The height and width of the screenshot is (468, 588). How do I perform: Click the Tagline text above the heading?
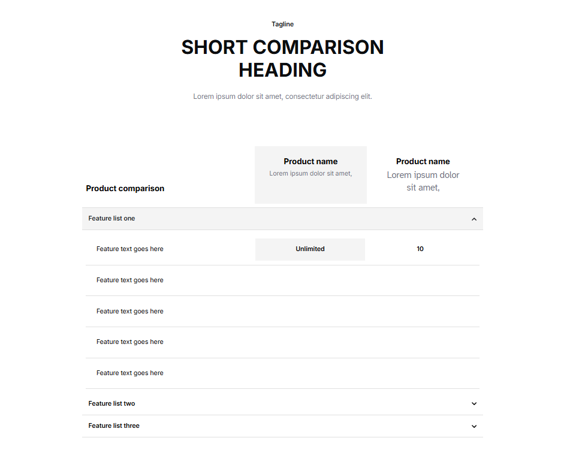[282, 25]
